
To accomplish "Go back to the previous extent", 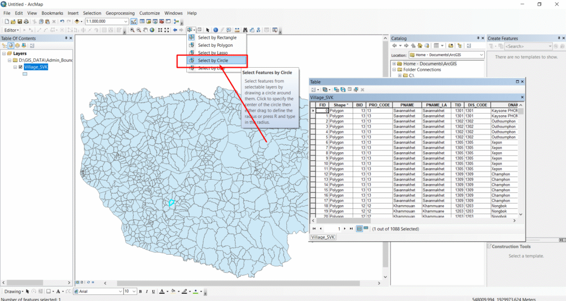I will (175, 30).
